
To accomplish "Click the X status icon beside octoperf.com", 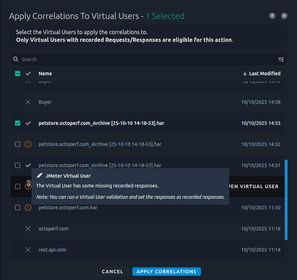I will 28,229.
